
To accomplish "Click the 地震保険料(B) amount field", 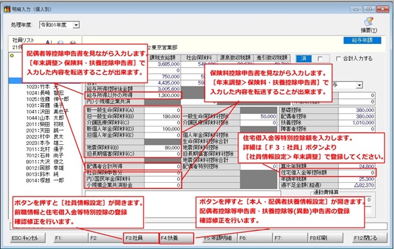I will tap(162, 147).
